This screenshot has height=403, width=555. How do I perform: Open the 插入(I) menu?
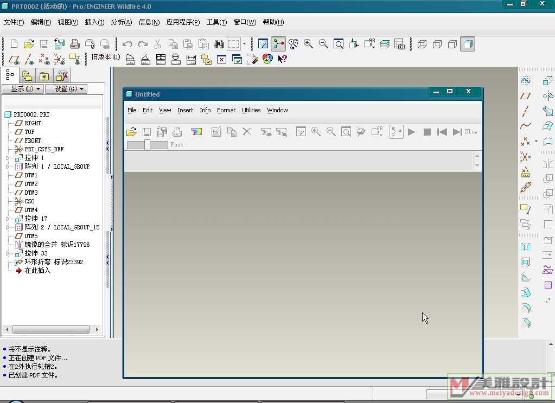coord(94,22)
